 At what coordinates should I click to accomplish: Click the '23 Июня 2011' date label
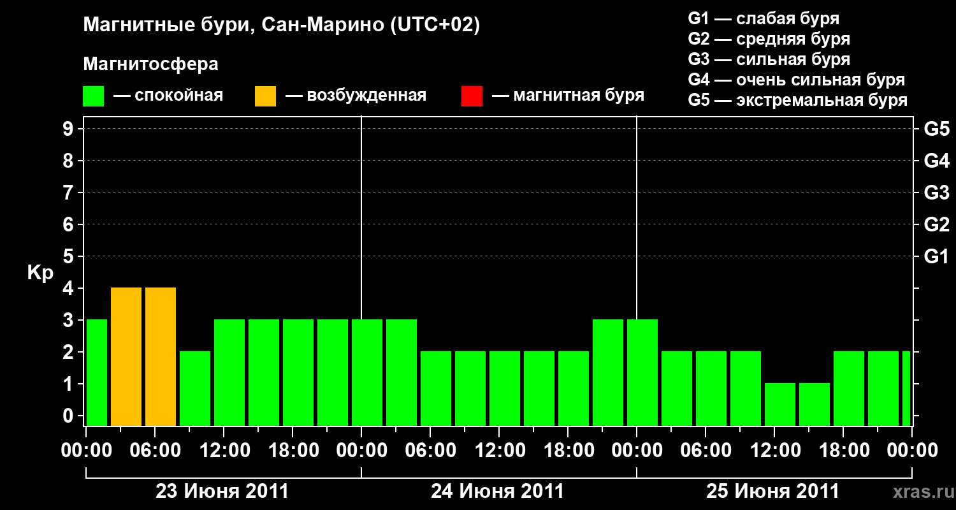(x=222, y=492)
